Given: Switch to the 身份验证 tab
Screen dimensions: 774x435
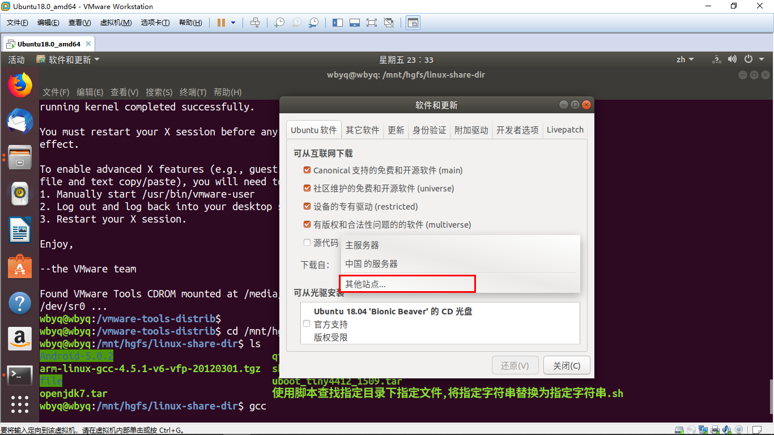Looking at the screenshot, I should click(x=429, y=130).
